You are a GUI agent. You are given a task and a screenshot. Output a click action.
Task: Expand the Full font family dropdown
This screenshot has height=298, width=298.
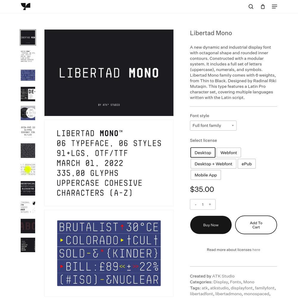pyautogui.click(x=213, y=126)
